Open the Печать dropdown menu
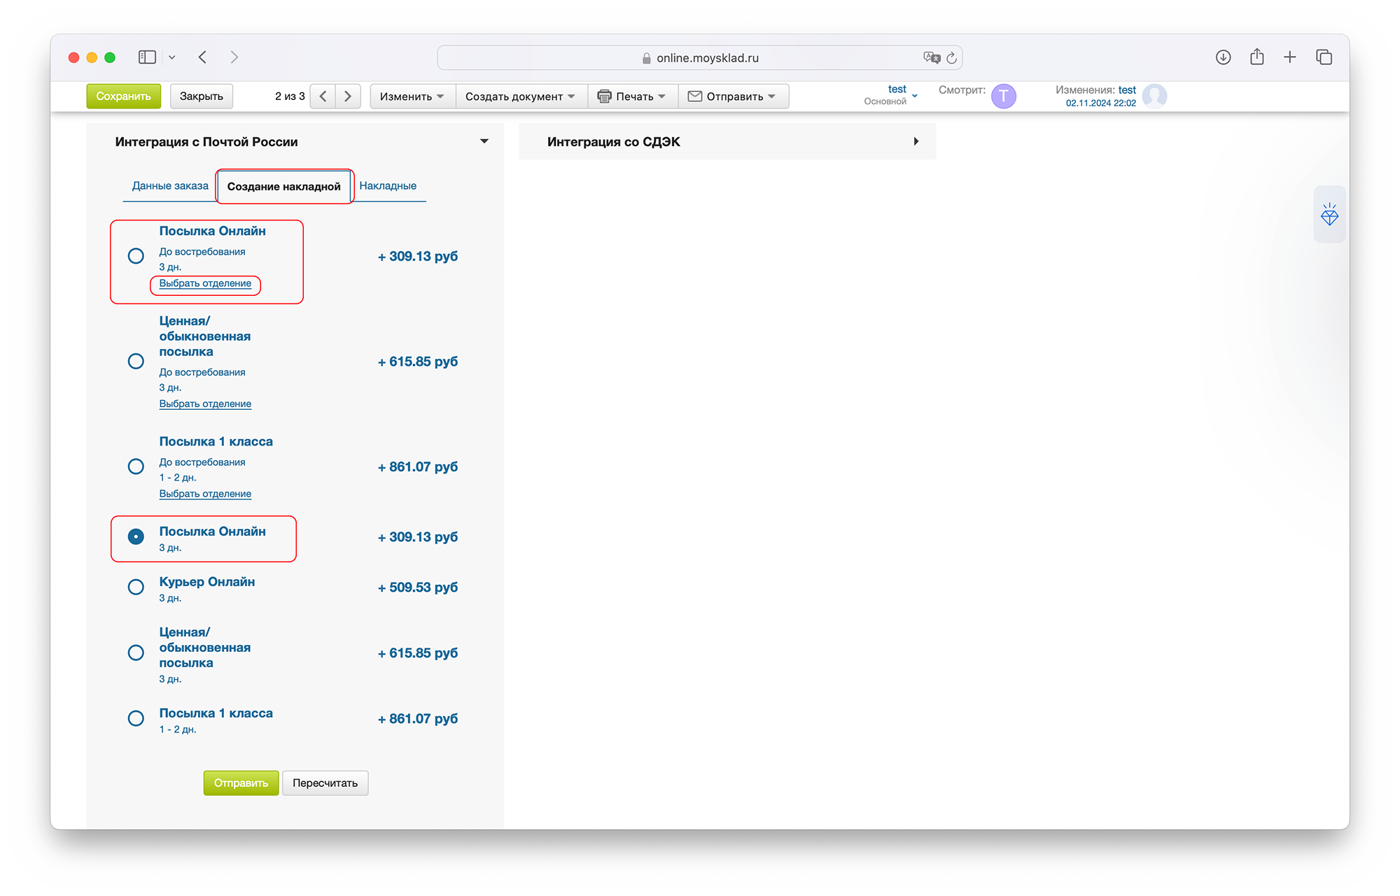This screenshot has width=1400, height=896. [632, 97]
